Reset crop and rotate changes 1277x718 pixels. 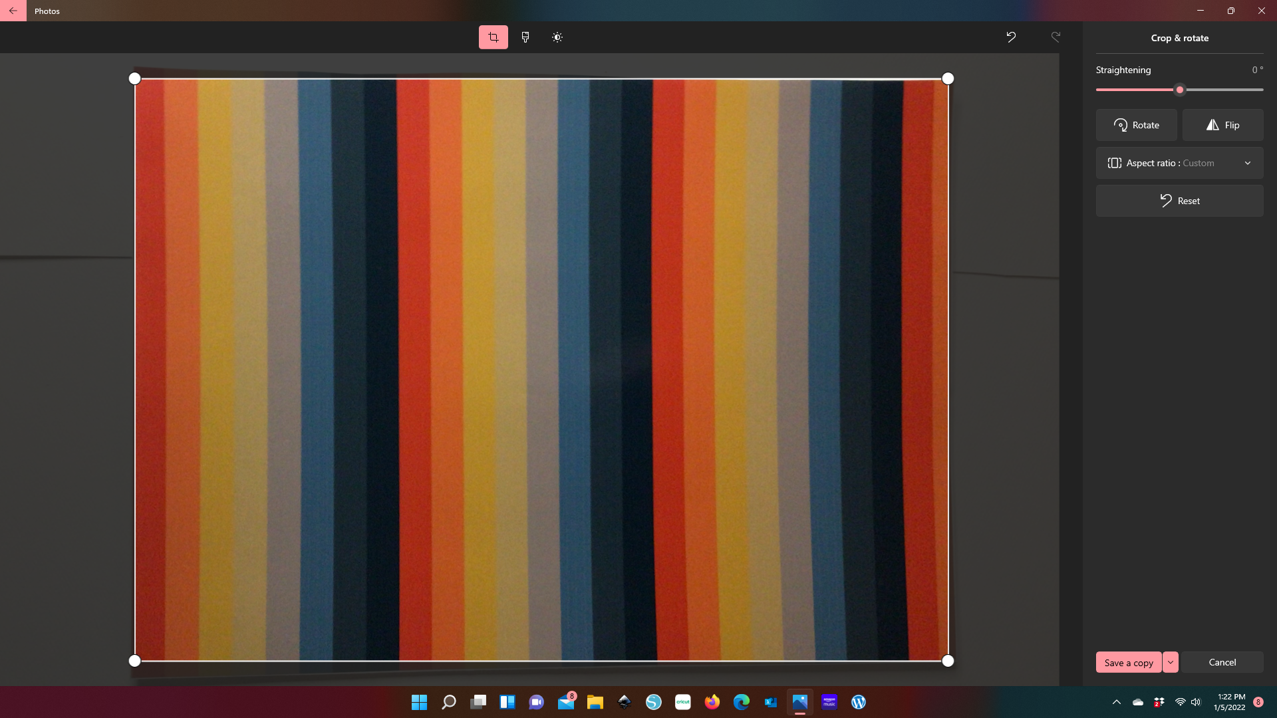coord(1179,201)
